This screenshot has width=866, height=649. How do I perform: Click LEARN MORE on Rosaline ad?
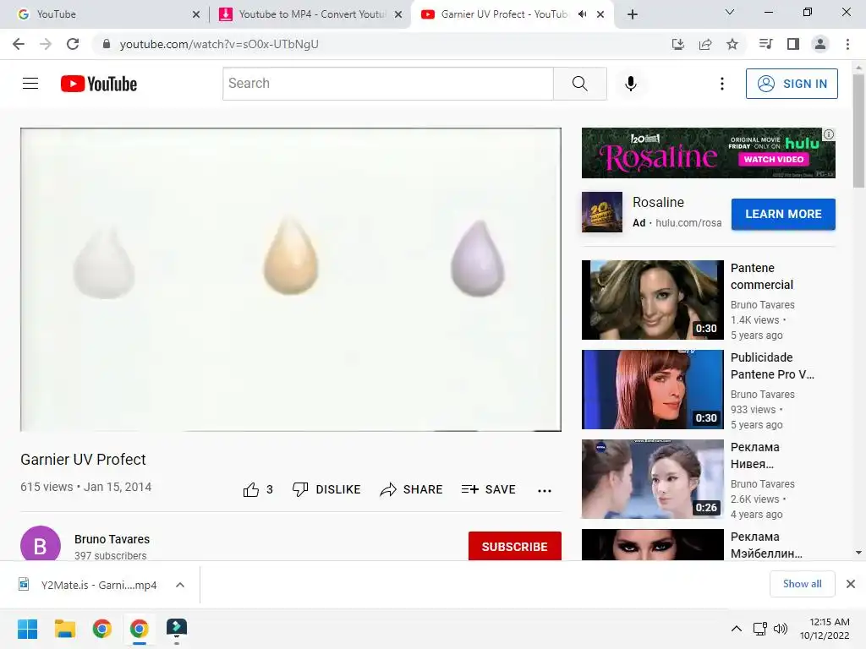point(783,214)
